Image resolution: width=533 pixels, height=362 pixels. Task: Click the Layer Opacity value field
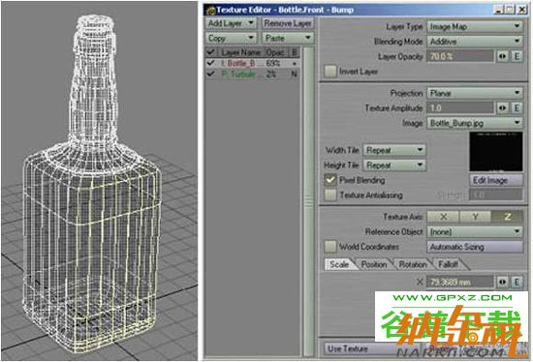(460, 56)
